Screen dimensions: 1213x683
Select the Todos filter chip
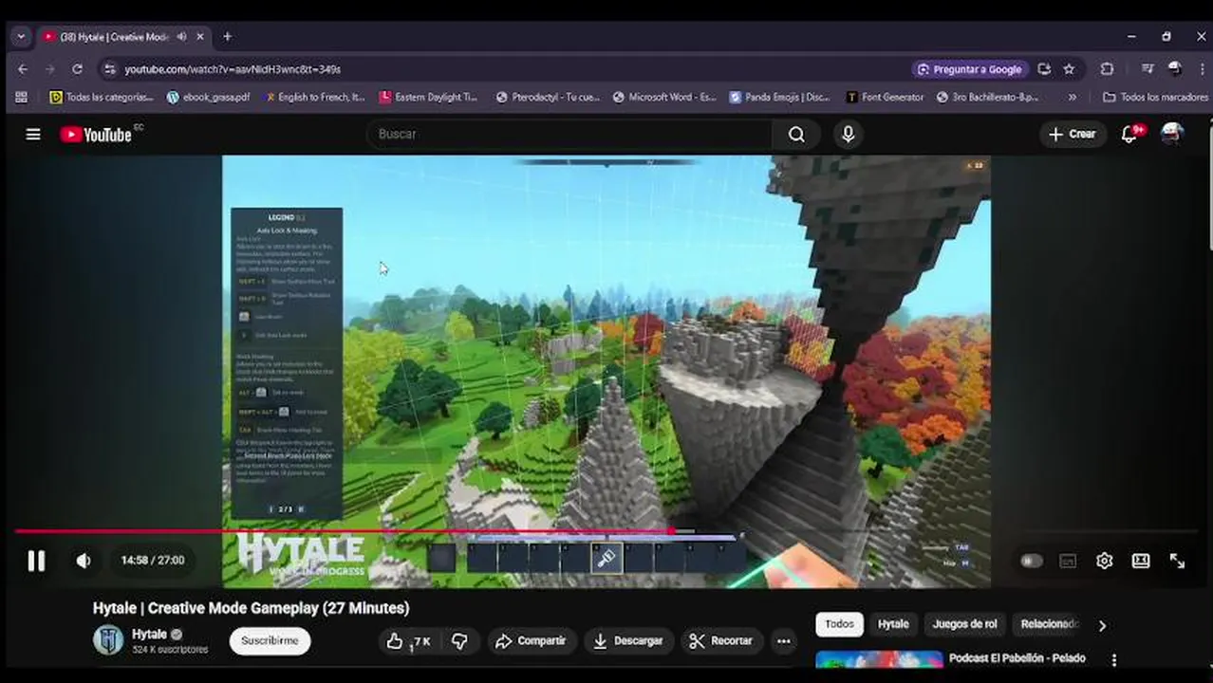(839, 624)
